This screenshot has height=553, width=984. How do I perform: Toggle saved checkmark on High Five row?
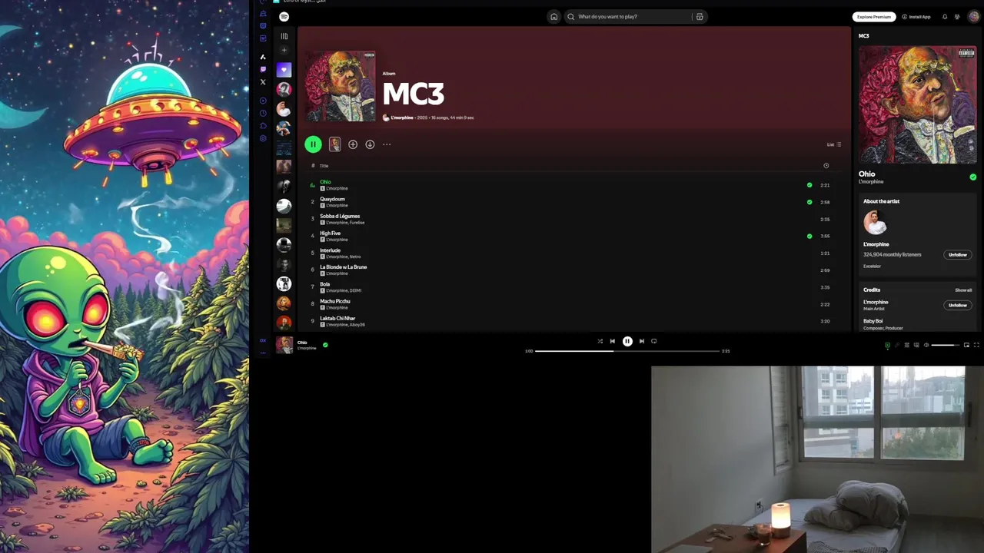click(x=809, y=236)
